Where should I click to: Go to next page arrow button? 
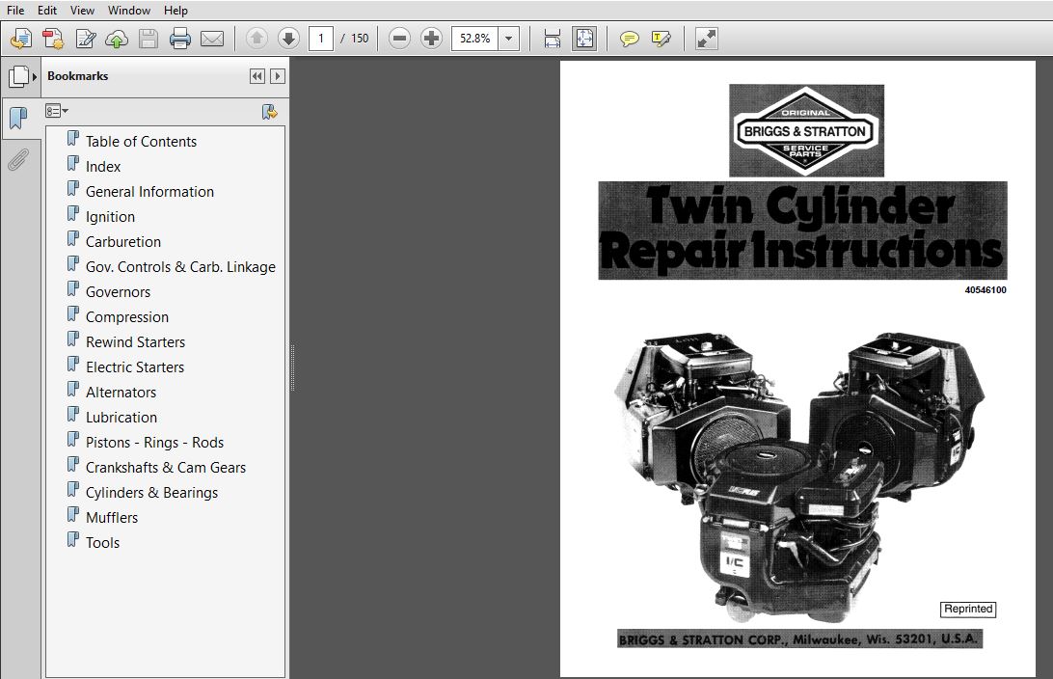tap(288, 39)
